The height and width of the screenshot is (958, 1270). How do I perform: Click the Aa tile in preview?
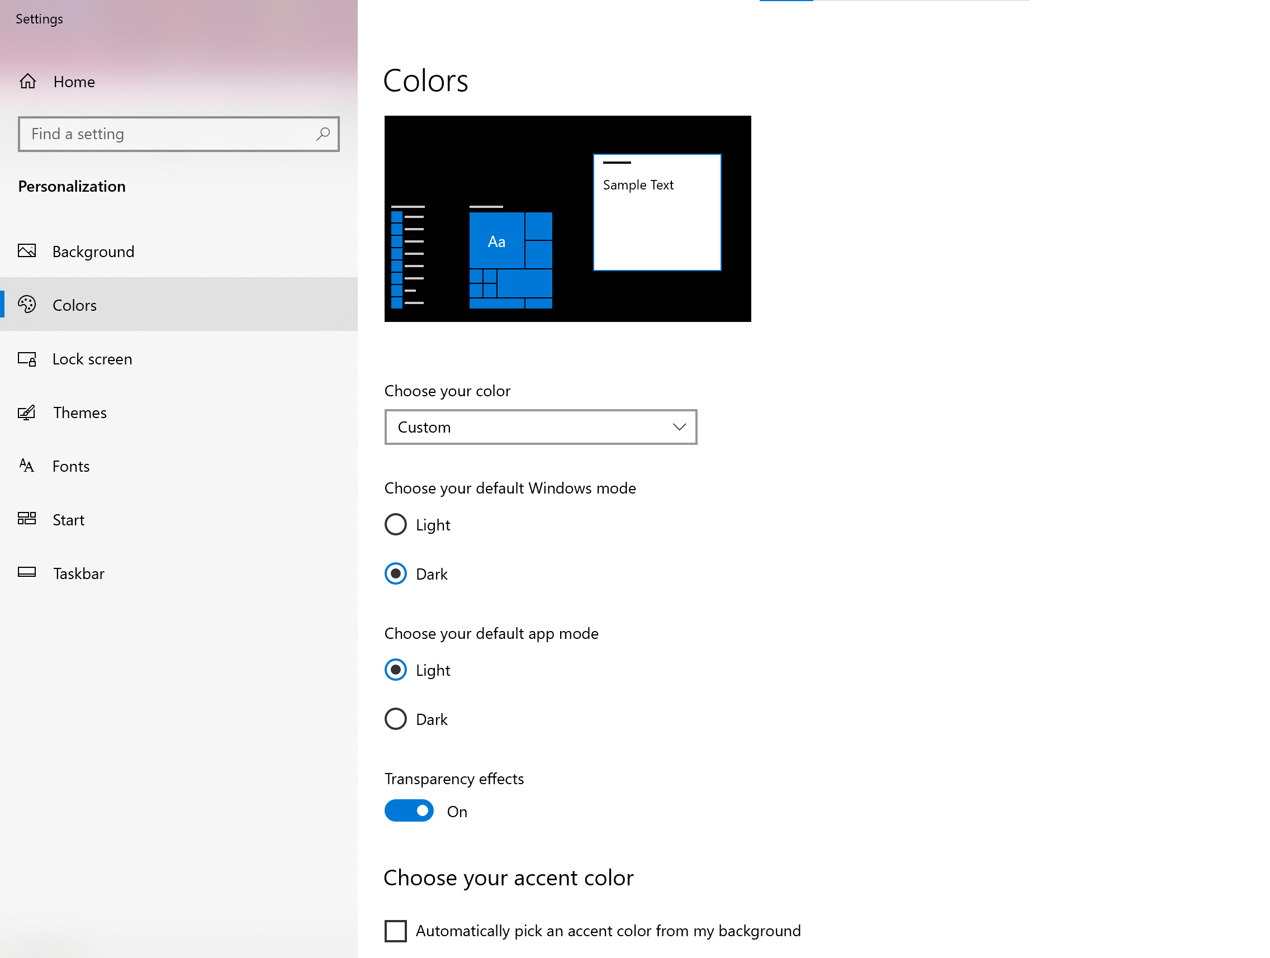tap(496, 240)
